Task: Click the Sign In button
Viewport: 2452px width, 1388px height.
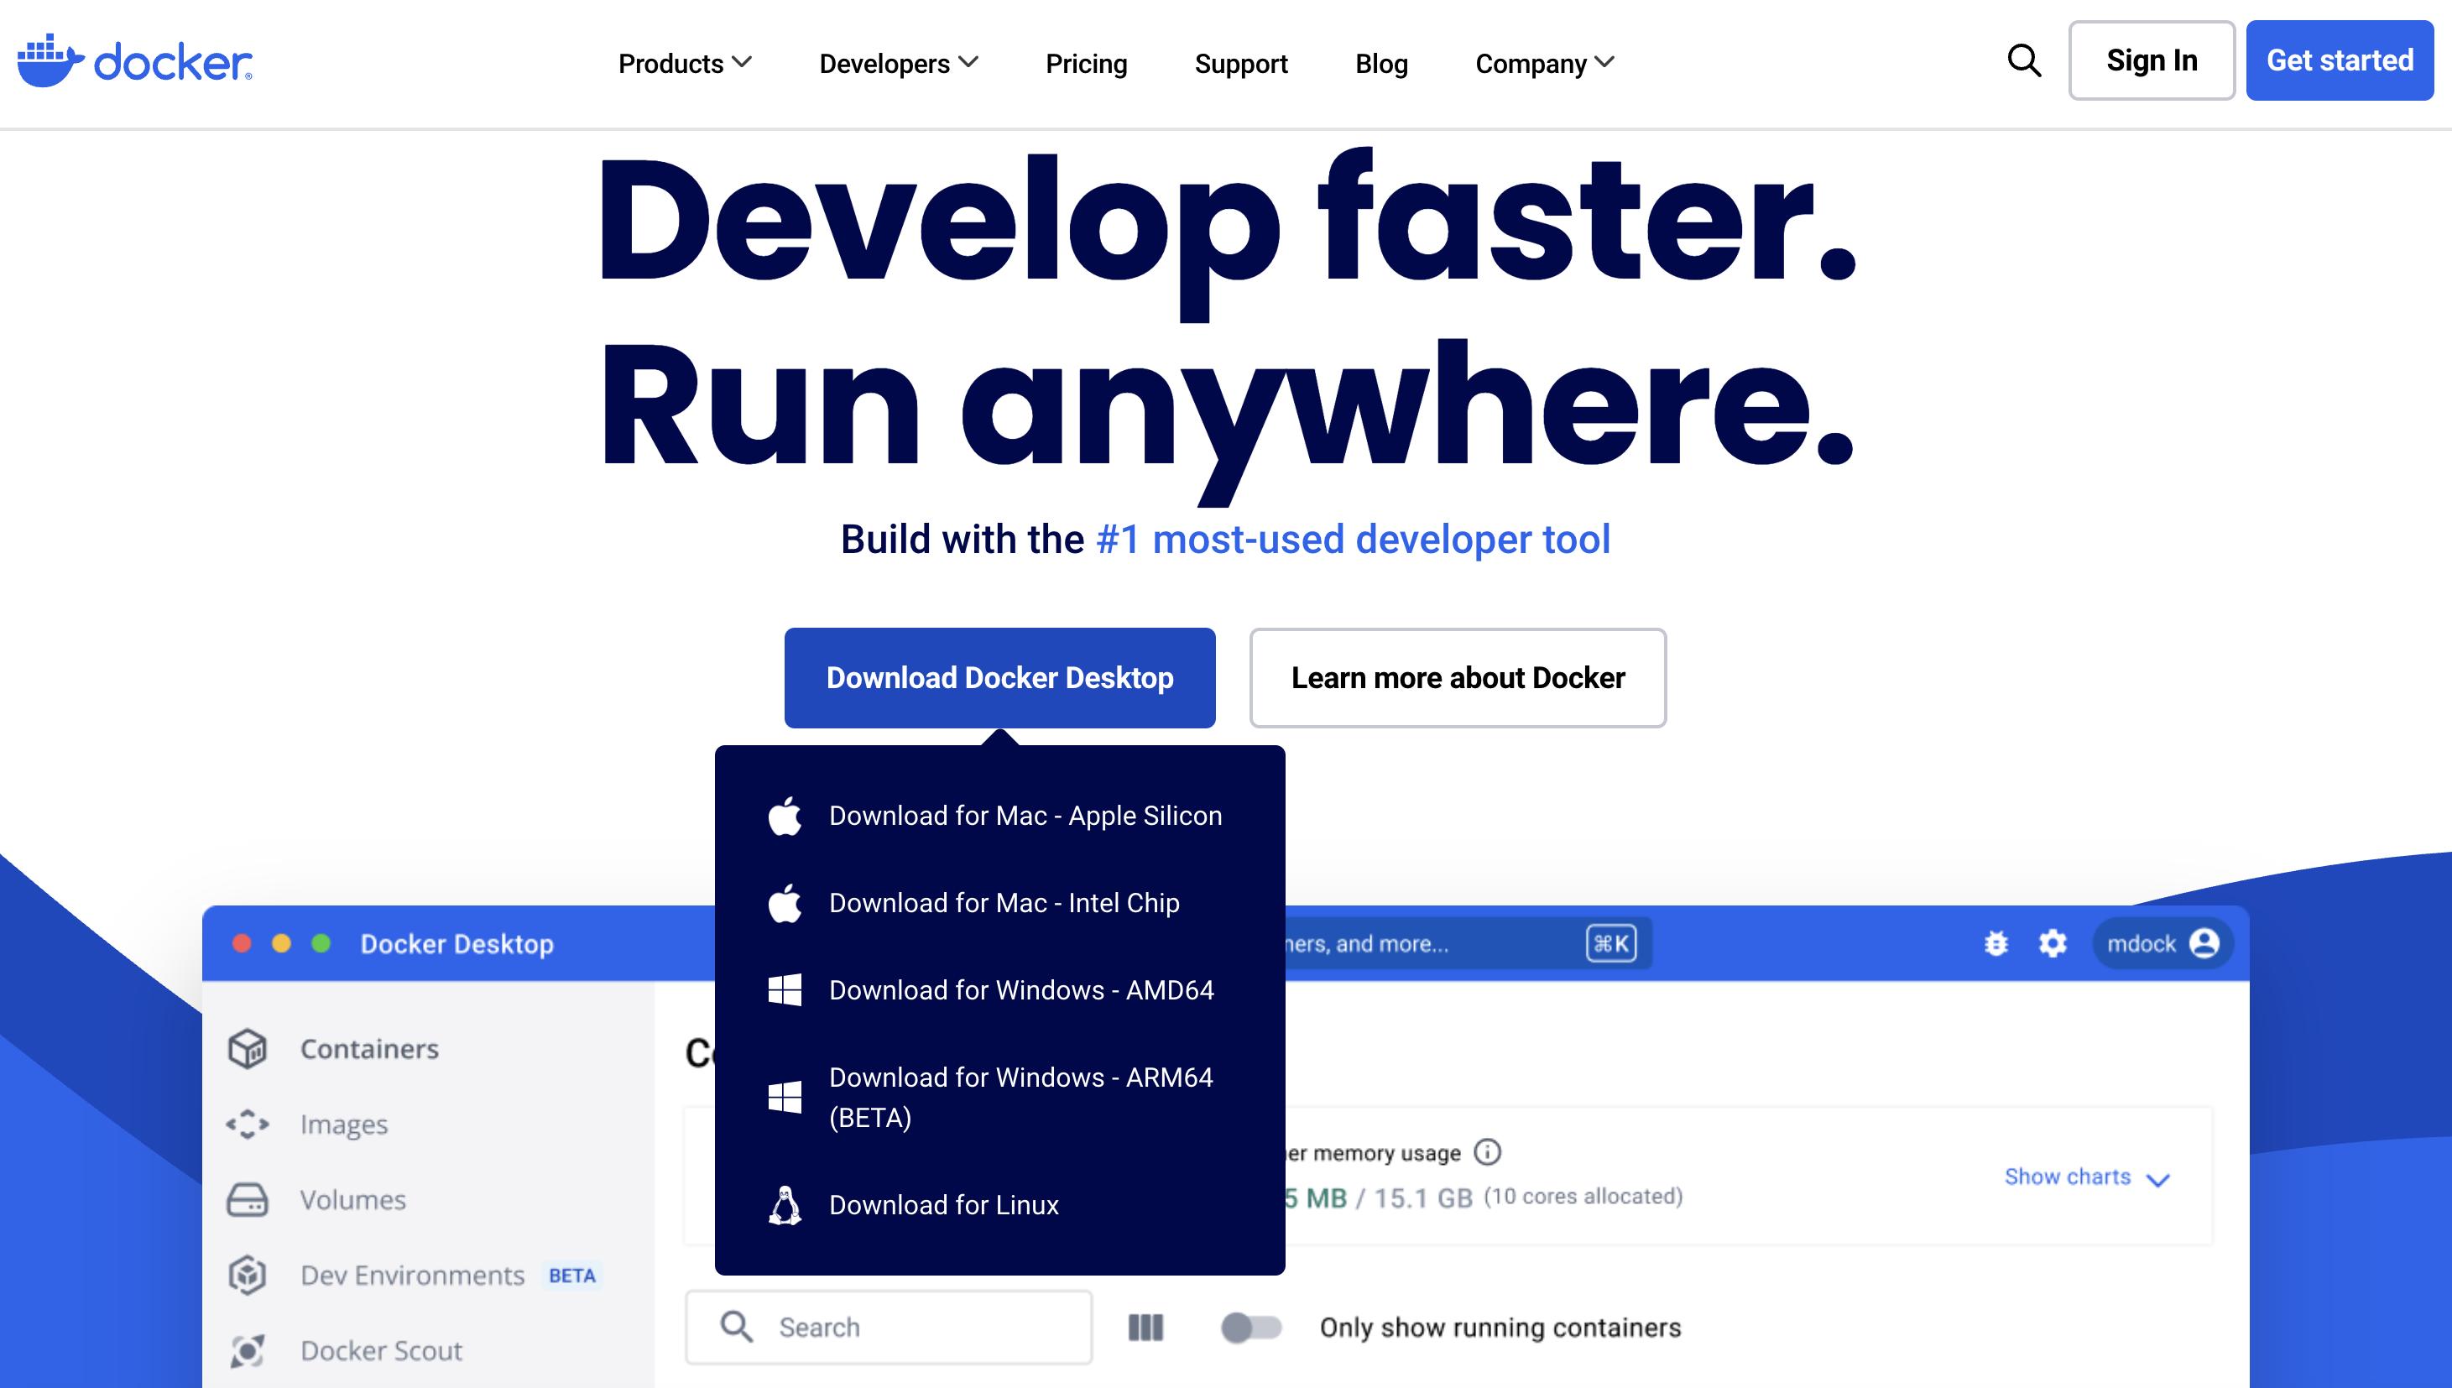Action: point(2152,60)
